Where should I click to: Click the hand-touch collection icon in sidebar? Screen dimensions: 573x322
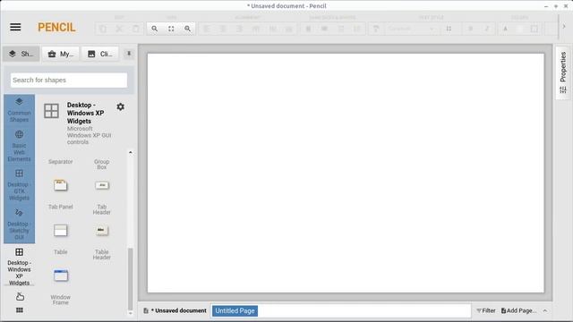(20, 296)
